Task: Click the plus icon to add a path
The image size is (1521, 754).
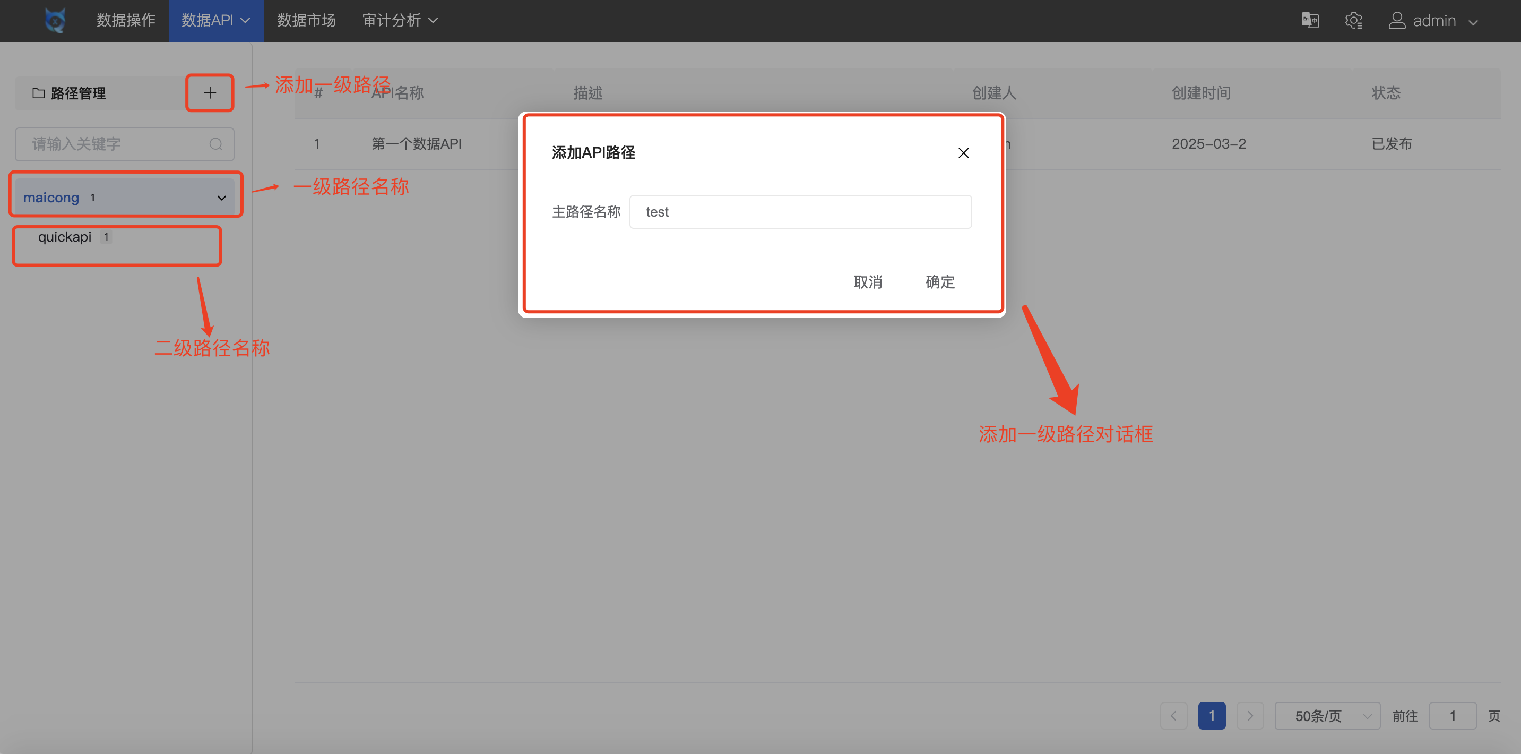Action: pos(210,93)
